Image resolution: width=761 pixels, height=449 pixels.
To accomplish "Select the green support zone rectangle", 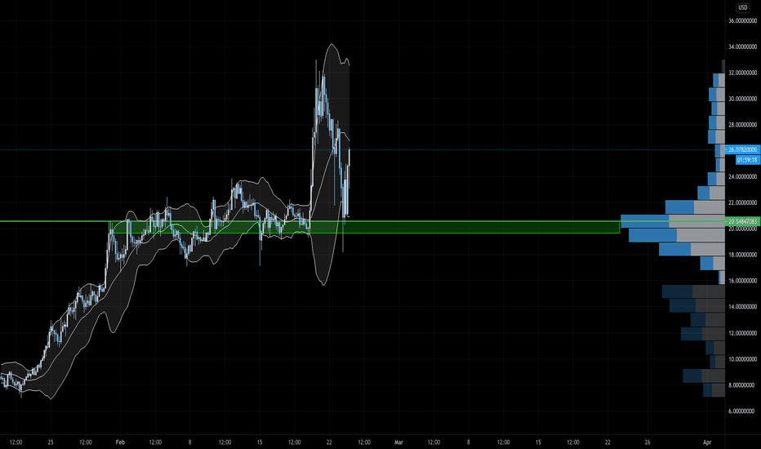I will tap(364, 227).
